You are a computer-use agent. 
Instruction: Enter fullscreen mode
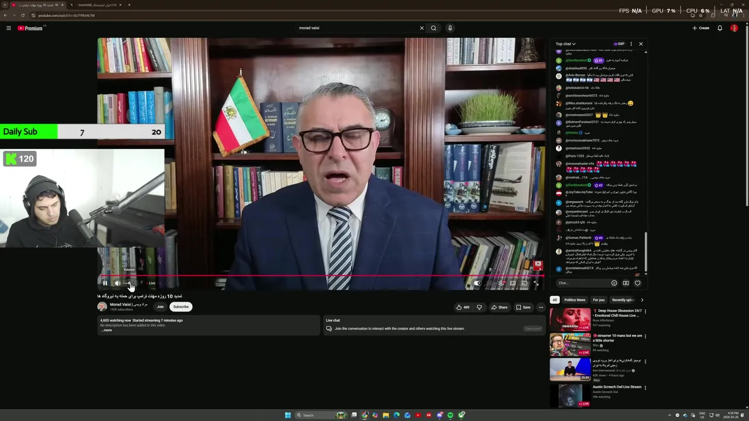pyautogui.click(x=536, y=283)
